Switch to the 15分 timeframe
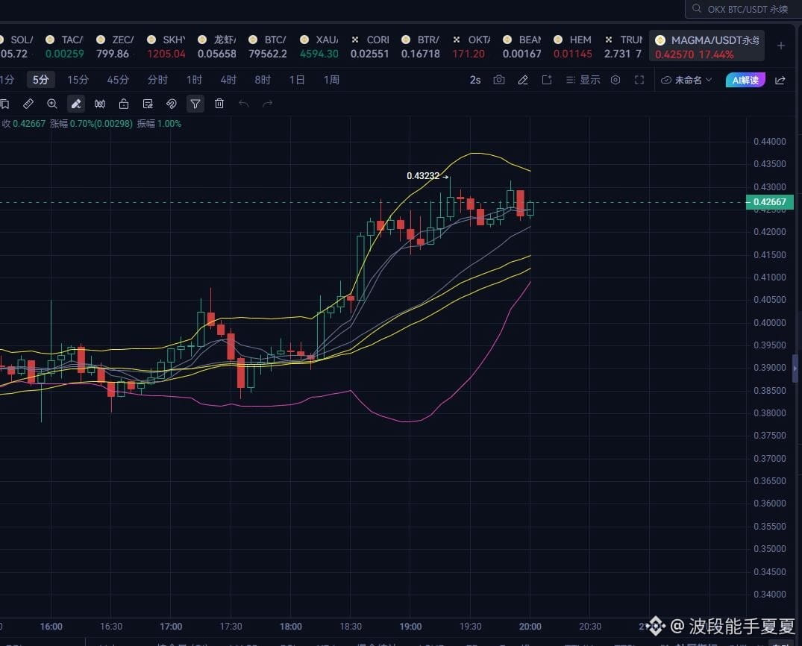802x646 pixels. coord(78,80)
